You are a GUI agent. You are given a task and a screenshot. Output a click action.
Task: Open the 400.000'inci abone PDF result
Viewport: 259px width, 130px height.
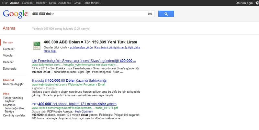(x=77, y=104)
